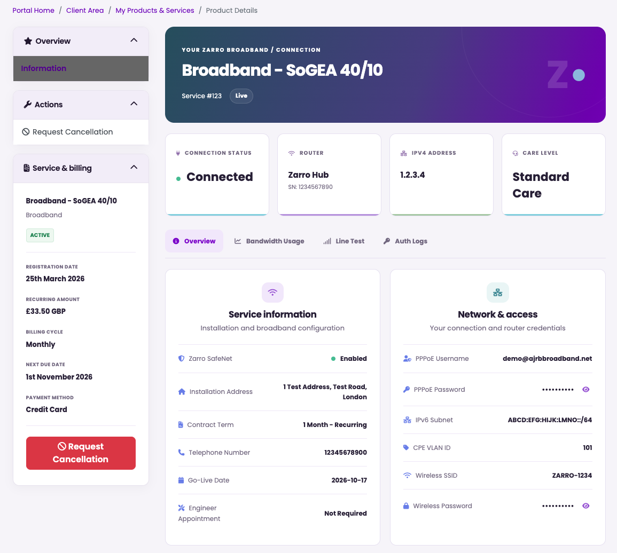Click the tools icon beside Engineer Appointment
Image resolution: width=617 pixels, height=553 pixels.
(182, 508)
